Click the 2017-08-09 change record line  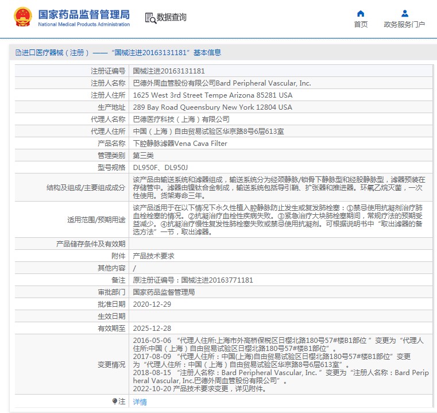272,361
